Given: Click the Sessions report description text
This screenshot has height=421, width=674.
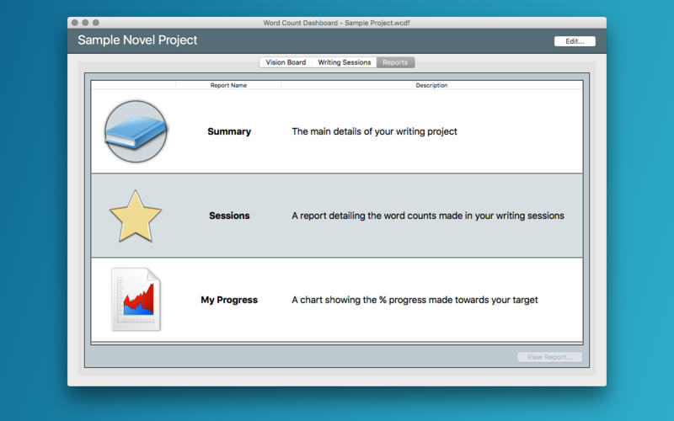Looking at the screenshot, I should tap(427, 216).
